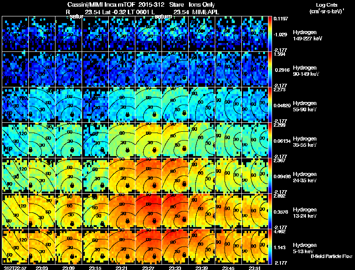Click the 'MIMI/APL' header text
The height and width of the screenshot is (270, 355).
click(205, 12)
